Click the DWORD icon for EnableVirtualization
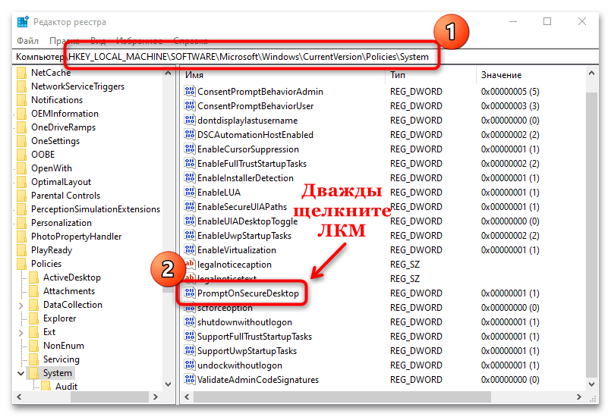 pyautogui.click(x=190, y=250)
